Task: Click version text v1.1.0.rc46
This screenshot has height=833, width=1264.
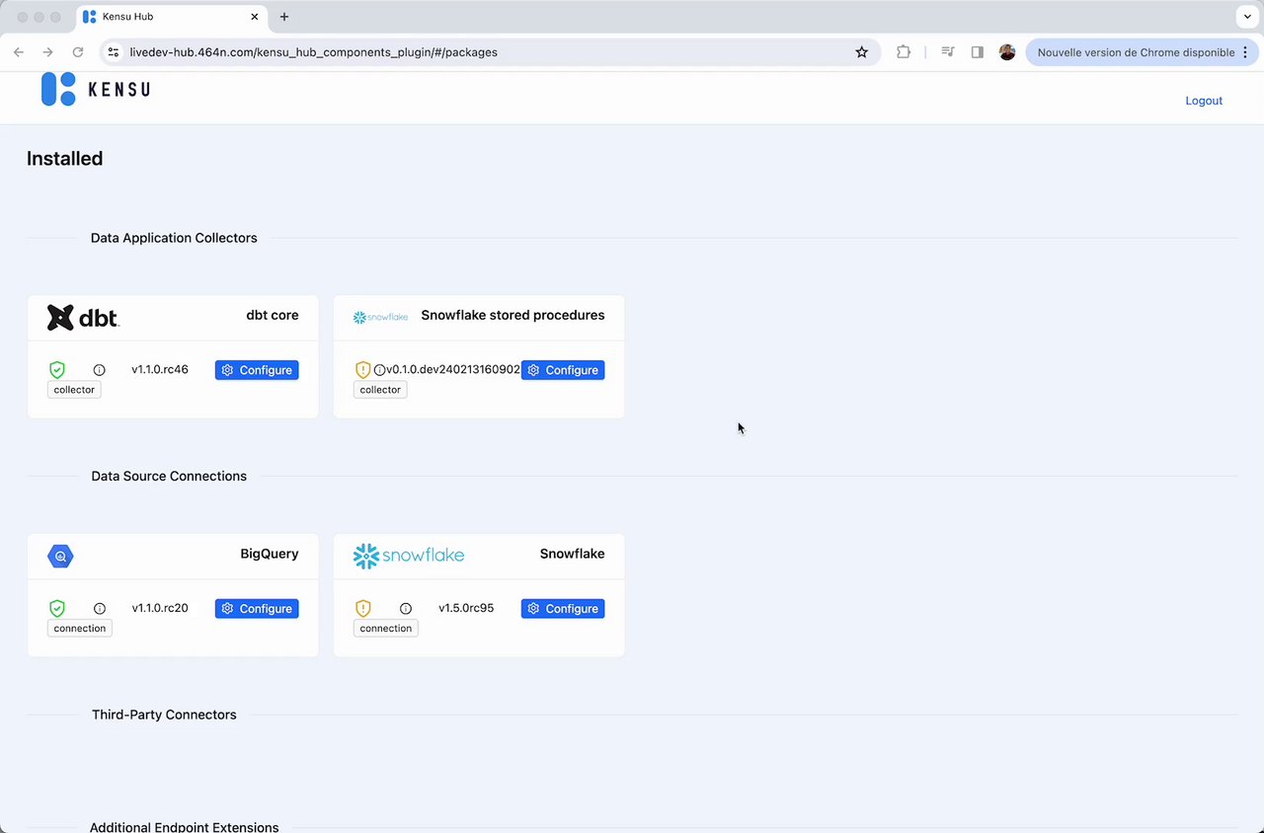Action: pos(160,370)
